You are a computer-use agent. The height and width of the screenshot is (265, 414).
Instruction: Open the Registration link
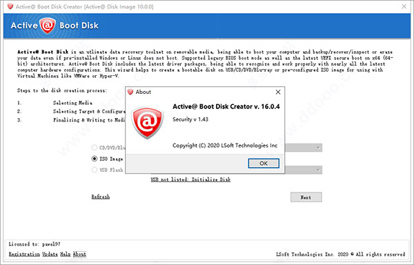(24, 254)
